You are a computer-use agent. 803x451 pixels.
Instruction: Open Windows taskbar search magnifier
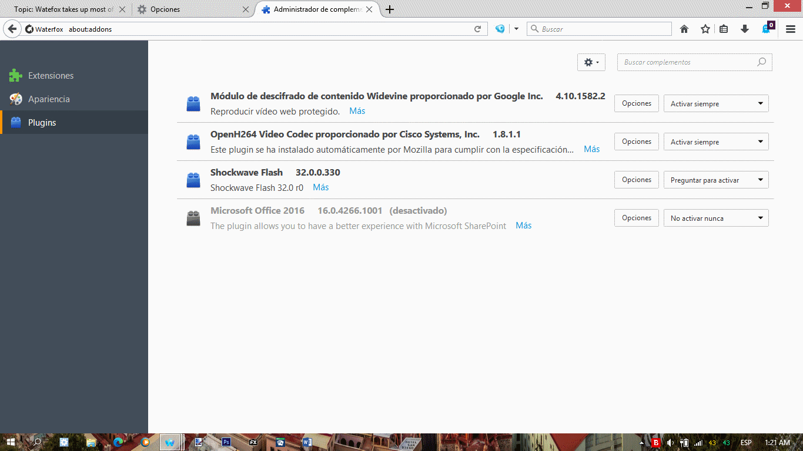(36, 442)
